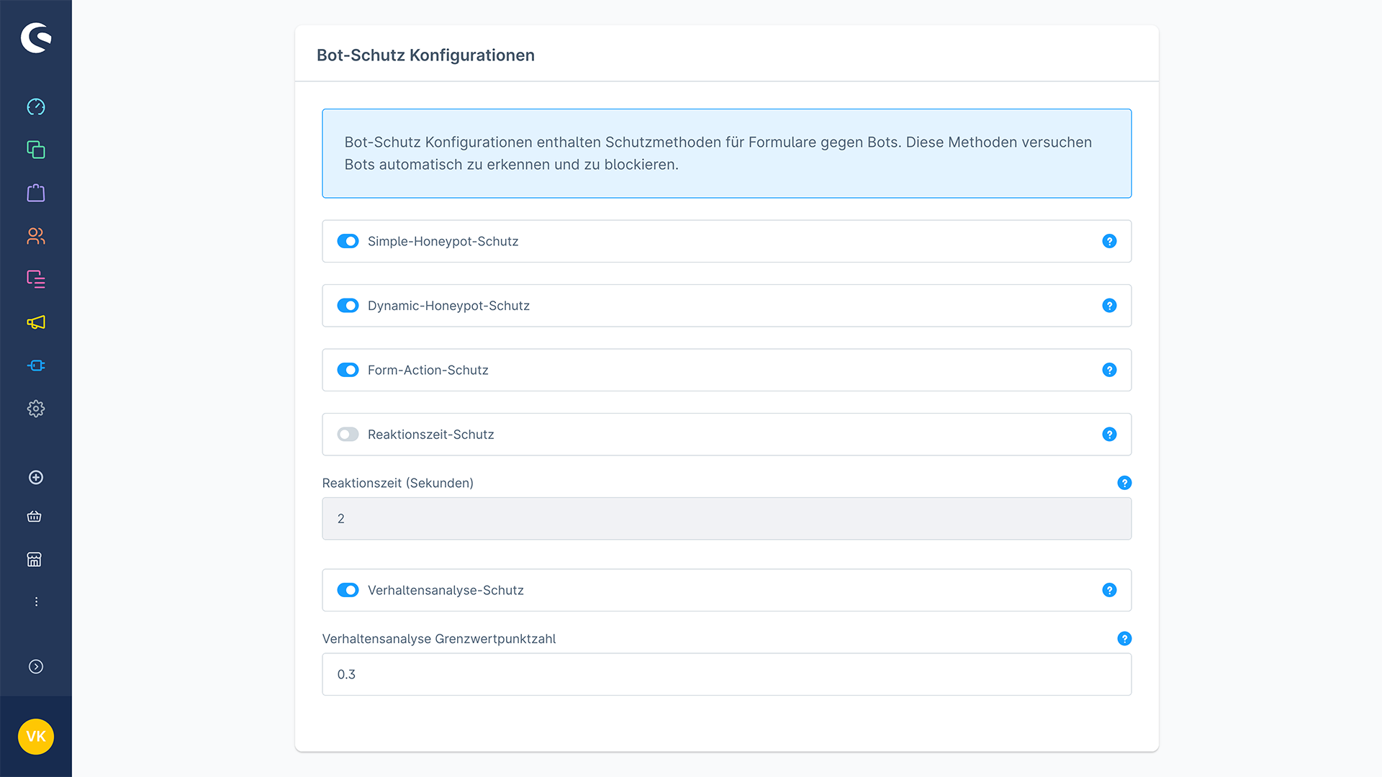The image size is (1382, 777).
Task: Expand the sidebar with the arrow circle
Action: coord(36,667)
